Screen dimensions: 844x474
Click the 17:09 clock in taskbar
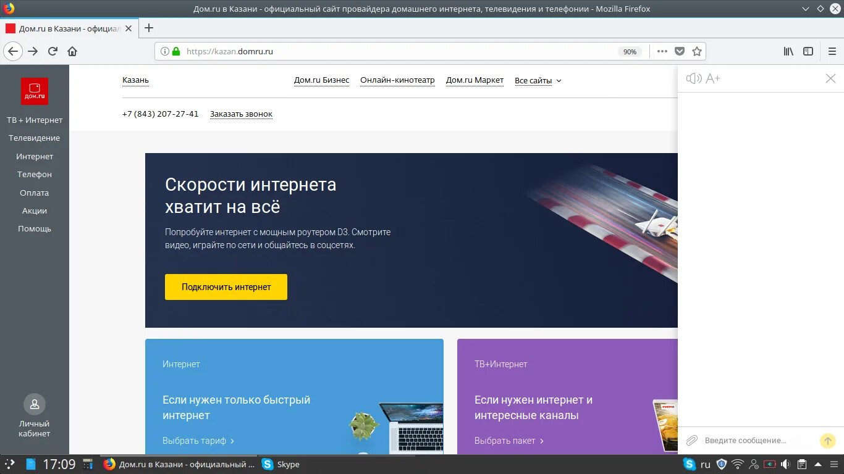59,464
